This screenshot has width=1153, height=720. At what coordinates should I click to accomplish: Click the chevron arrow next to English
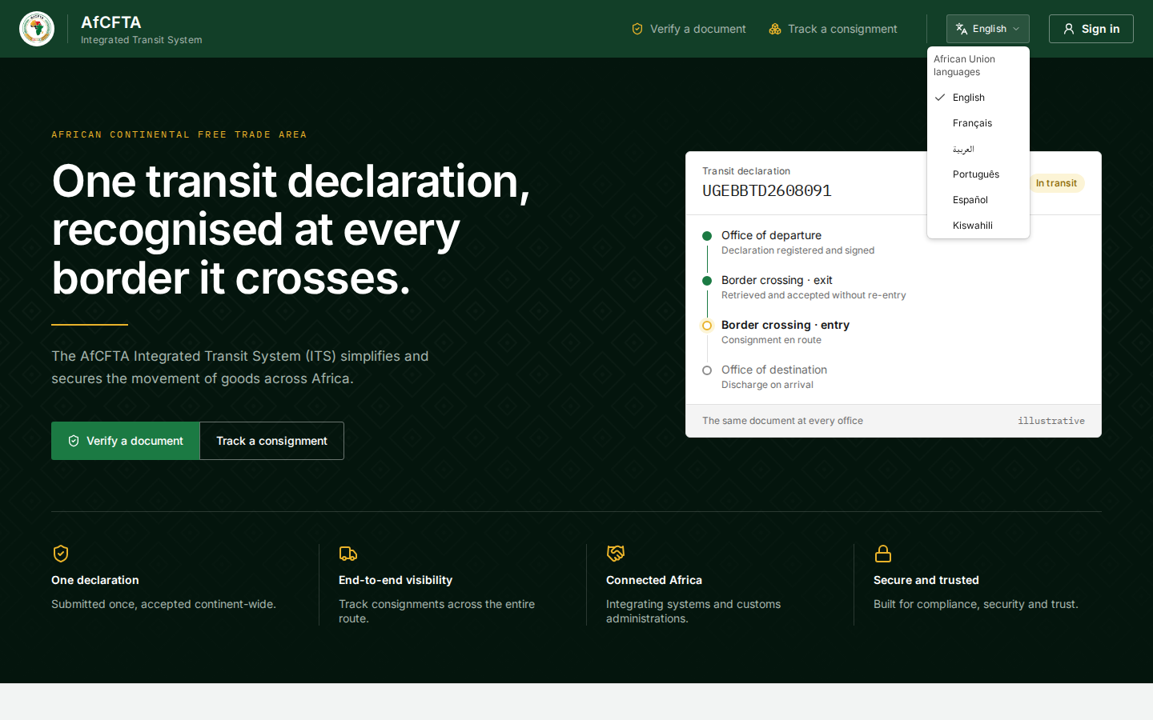[x=1016, y=29]
